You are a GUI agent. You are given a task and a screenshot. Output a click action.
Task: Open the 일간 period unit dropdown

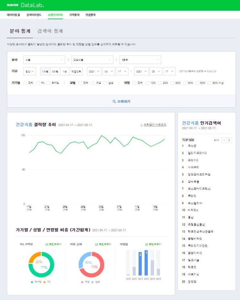[29, 71]
